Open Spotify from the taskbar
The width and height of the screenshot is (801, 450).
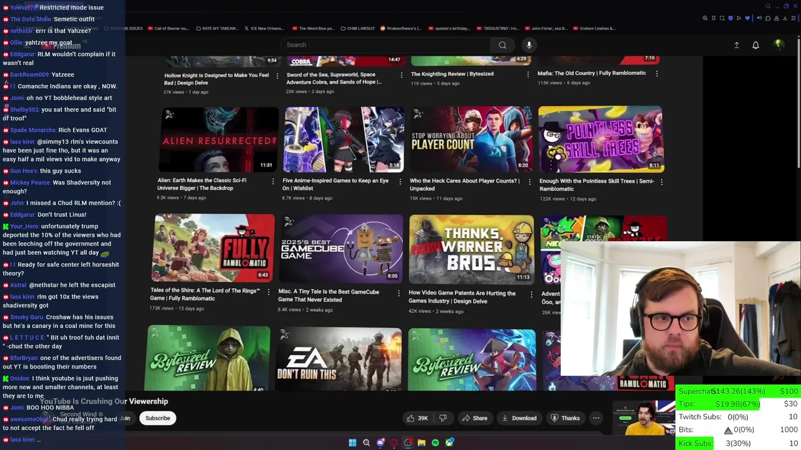pyautogui.click(x=435, y=442)
